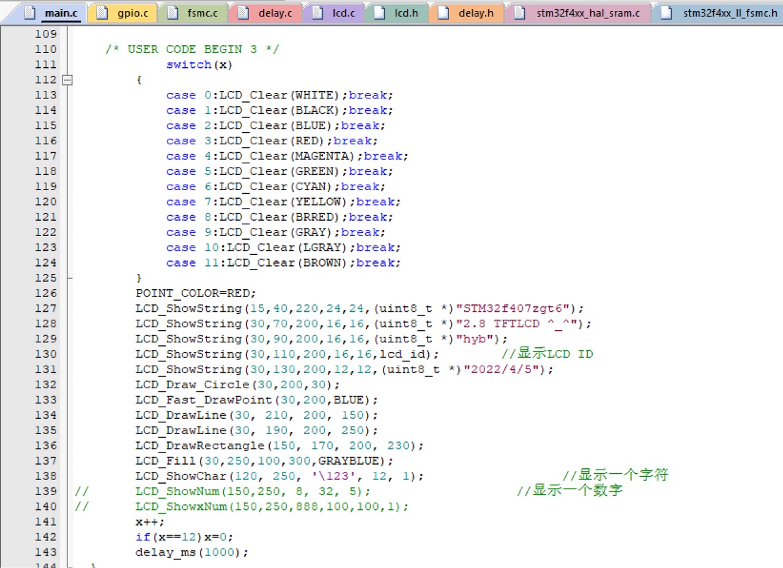Click the 显示LCD ID comment
Screen dimensions: 783x568
click(x=547, y=355)
